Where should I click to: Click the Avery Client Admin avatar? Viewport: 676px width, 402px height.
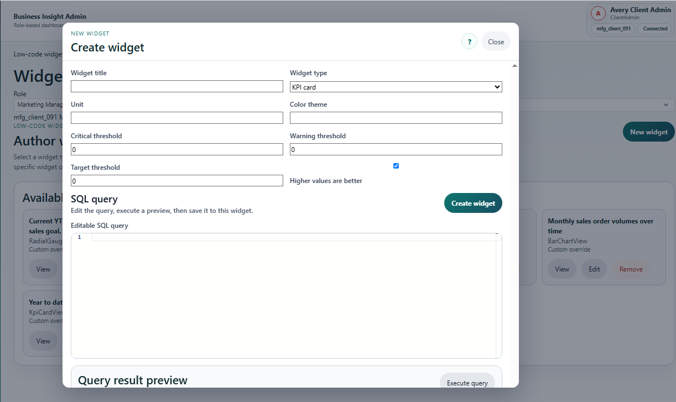598,13
